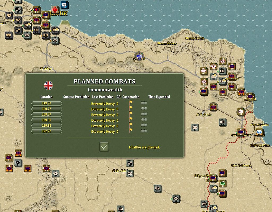
Task: Select the 139,90 location button
Action: click(46, 120)
